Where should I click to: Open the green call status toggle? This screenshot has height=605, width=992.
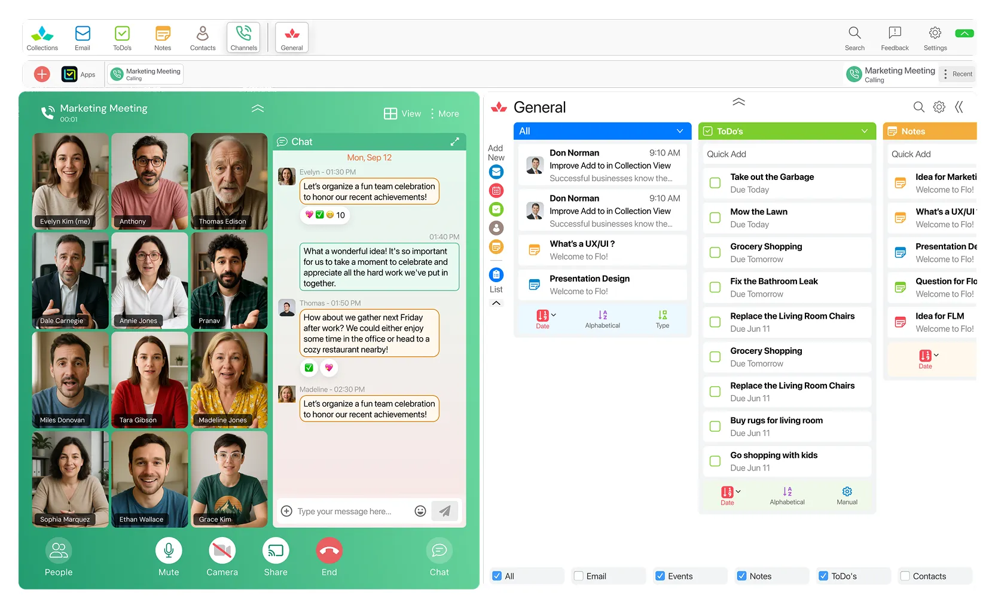pyautogui.click(x=964, y=33)
